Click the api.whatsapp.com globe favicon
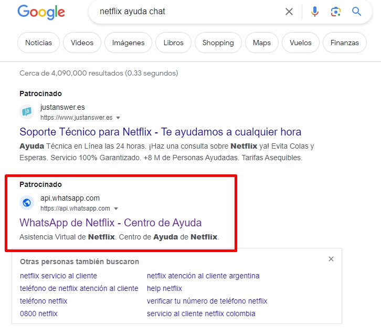This screenshot has width=381, height=334. 27,203
